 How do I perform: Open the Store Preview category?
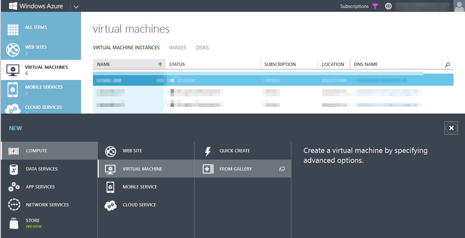tap(49, 223)
